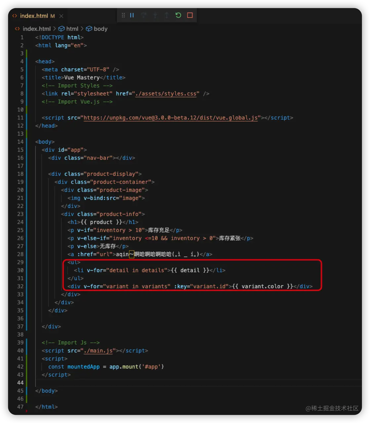This screenshot has width=370, height=423.
Task: Click the :href="url" binding
Action: coord(95,254)
